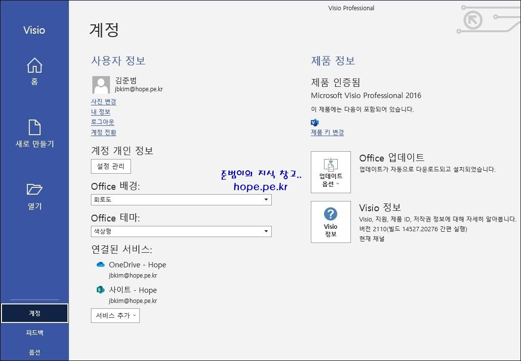Click the About Visio (Visio 정보) button
The width and height of the screenshot is (521, 361).
pyautogui.click(x=330, y=222)
